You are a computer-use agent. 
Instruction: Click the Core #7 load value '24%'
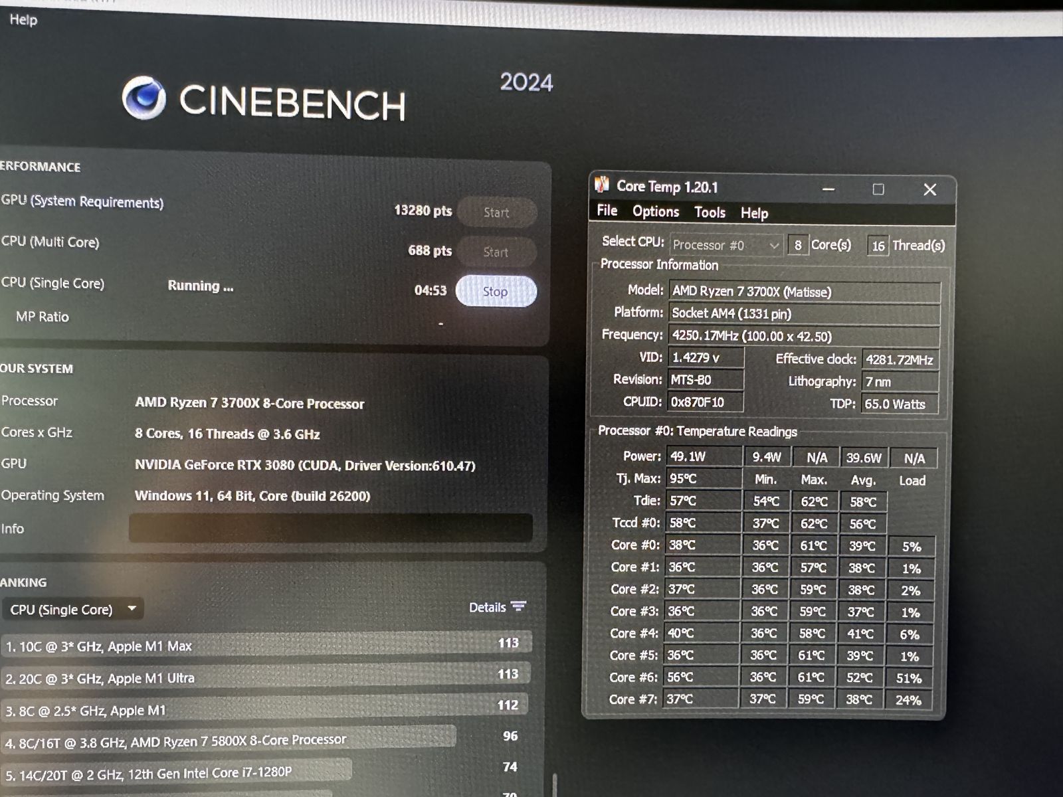(908, 699)
